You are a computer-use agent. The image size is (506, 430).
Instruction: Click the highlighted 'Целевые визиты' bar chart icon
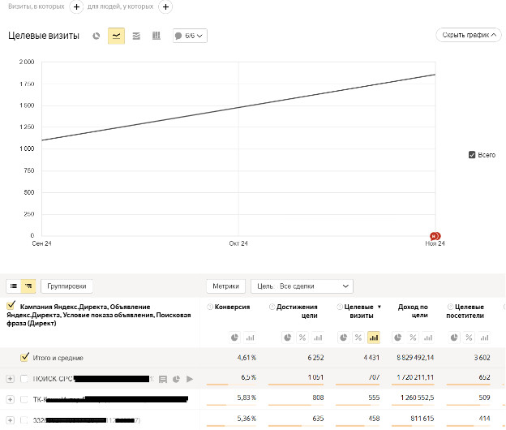pyautogui.click(x=374, y=338)
